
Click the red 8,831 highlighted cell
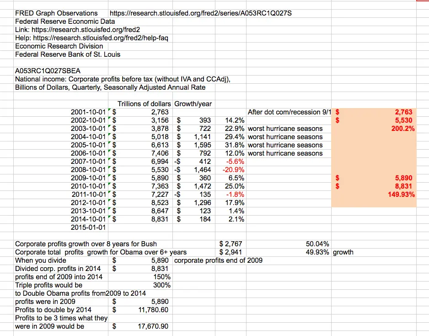pos(403,186)
